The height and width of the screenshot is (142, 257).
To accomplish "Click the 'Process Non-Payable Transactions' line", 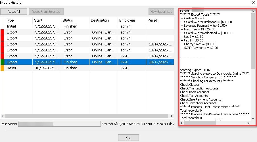I will 215,114.
